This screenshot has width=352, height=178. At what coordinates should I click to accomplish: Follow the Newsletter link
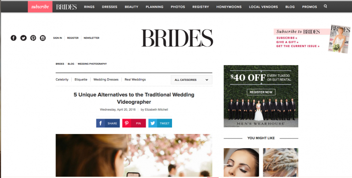point(92,38)
